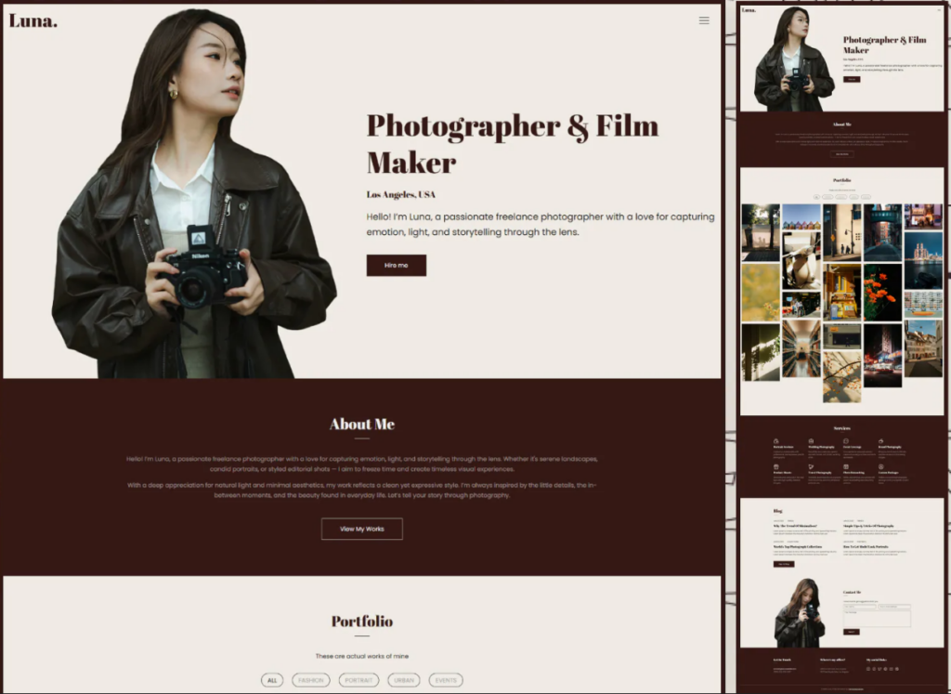
Task: Click the large 'Photographer & Film Maker' heading
Action: click(x=513, y=144)
